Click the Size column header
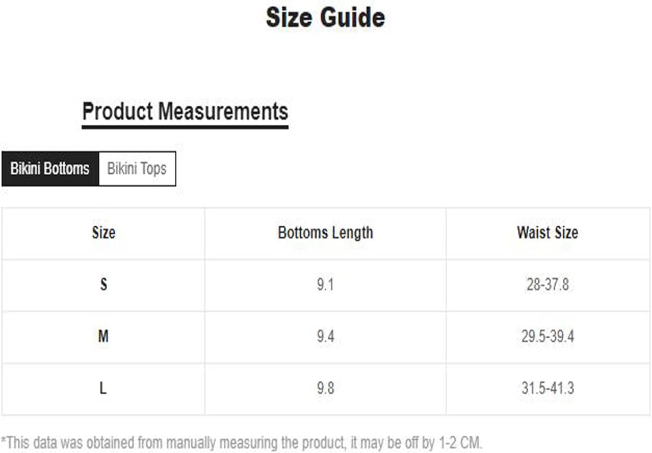 pos(103,233)
